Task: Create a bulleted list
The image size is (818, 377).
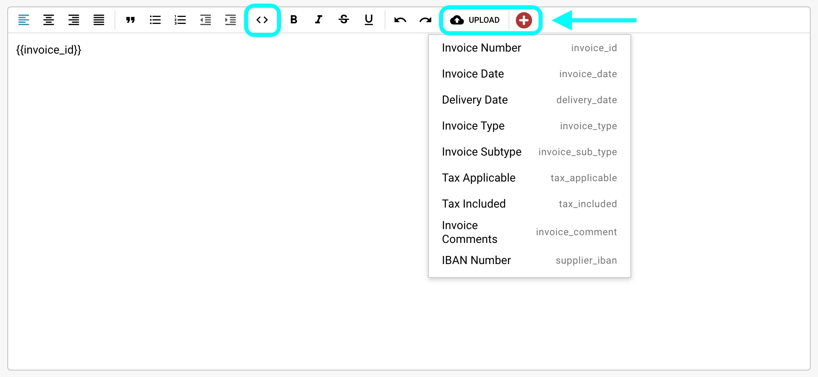Action: (155, 20)
